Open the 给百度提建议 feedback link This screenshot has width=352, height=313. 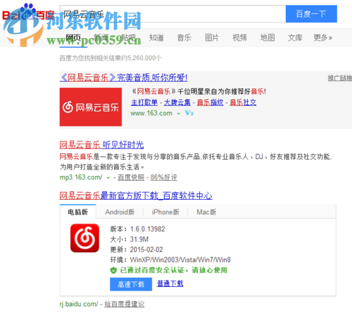pyautogui.click(x=125, y=304)
